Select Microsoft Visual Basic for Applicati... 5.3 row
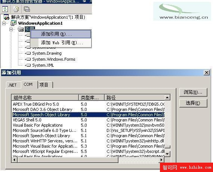Viewport: 213px width, 172px height. tap(88, 146)
